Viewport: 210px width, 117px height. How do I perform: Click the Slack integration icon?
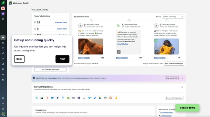point(105,98)
